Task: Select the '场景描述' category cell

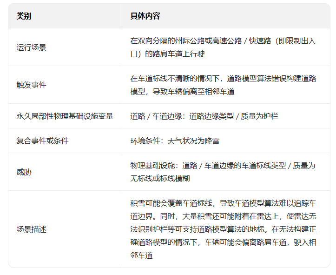Action: coord(31,229)
